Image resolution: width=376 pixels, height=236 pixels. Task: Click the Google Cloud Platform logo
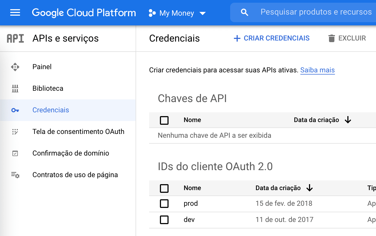[x=84, y=13]
